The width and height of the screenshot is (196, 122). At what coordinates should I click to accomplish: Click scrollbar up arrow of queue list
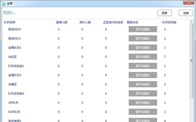click(191, 21)
